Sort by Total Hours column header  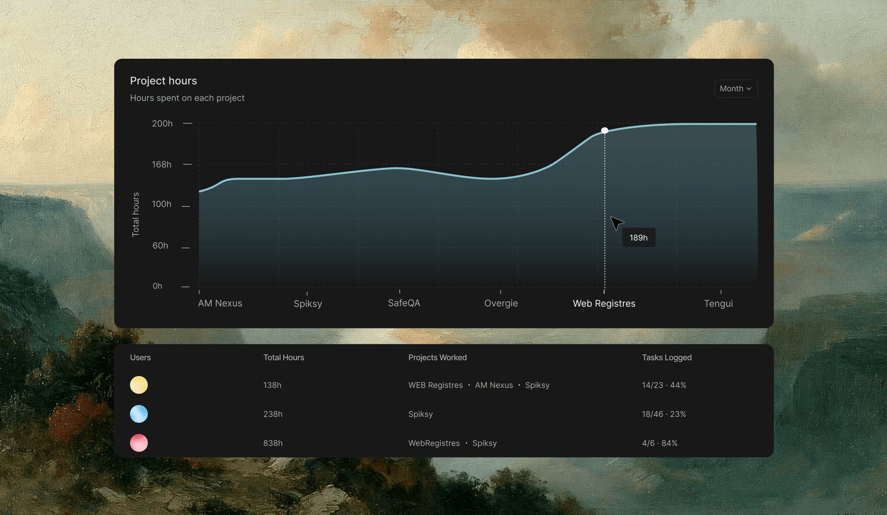(284, 358)
